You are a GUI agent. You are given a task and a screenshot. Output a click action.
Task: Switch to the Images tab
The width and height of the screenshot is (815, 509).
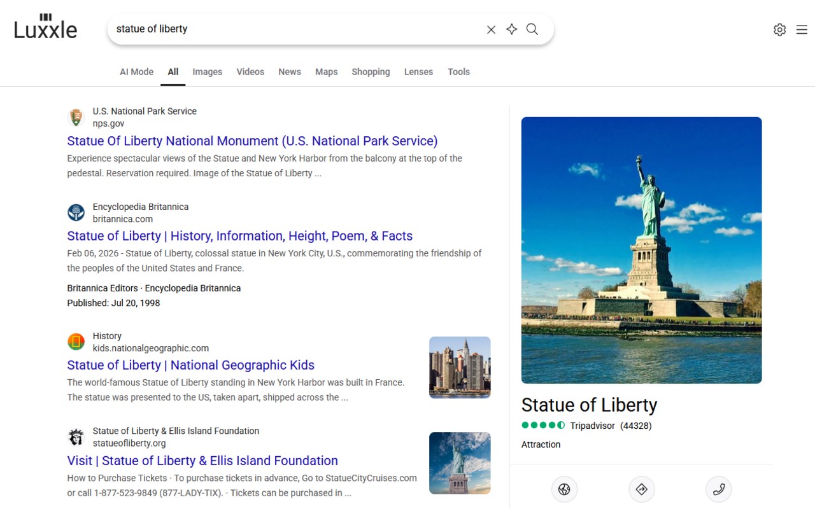[208, 72]
